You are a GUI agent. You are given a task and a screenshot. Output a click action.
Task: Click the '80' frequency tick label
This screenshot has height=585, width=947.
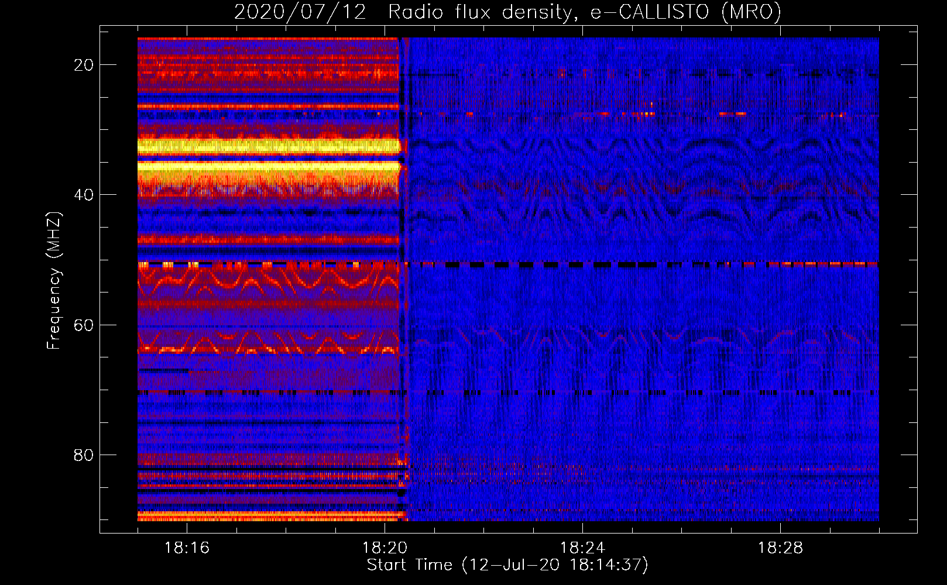(83, 455)
